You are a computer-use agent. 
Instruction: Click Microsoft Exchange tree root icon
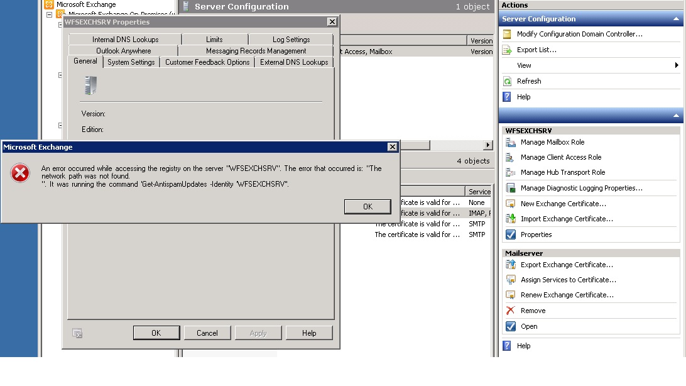pos(49,4)
